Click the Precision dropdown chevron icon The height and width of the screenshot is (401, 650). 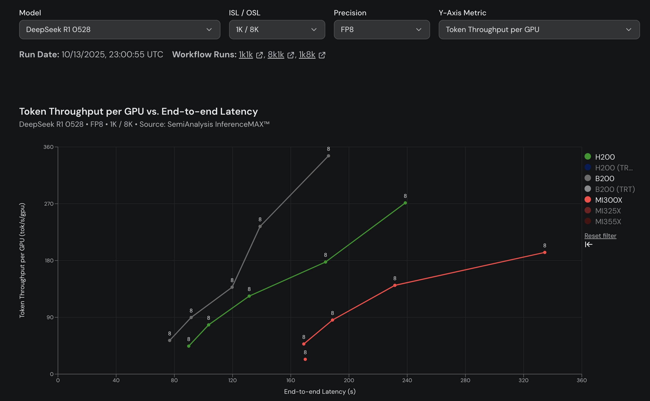pyautogui.click(x=419, y=30)
